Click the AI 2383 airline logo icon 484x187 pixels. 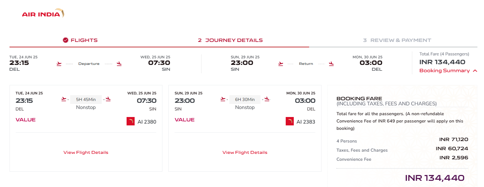coord(290,121)
